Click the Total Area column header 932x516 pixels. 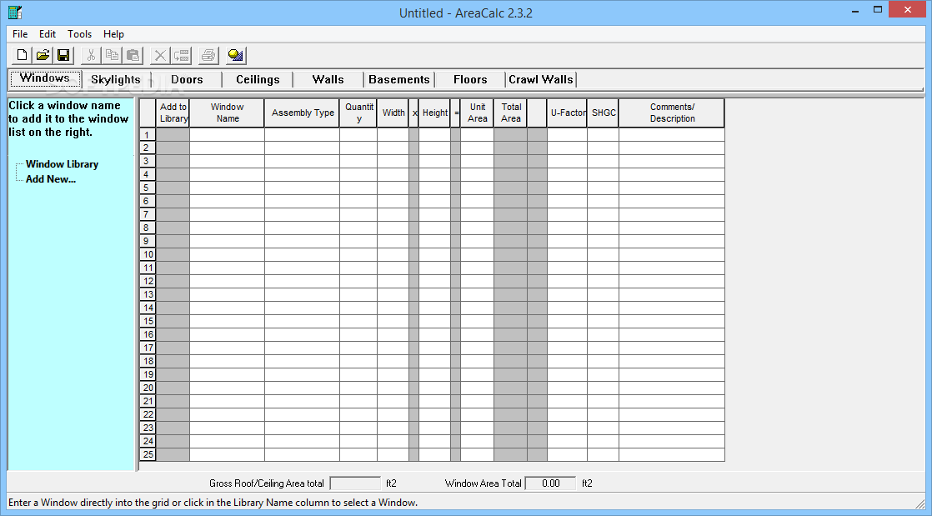[x=510, y=113]
